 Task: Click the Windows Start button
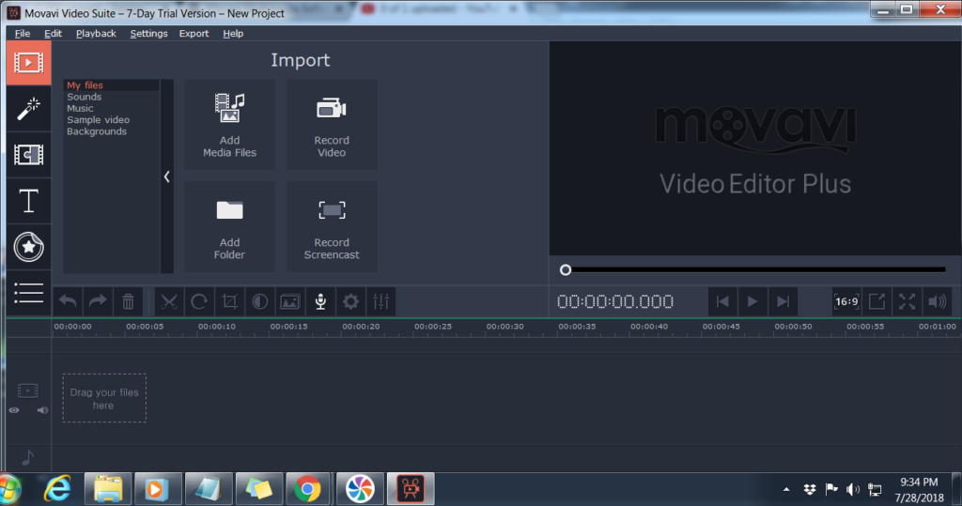click(x=10, y=489)
